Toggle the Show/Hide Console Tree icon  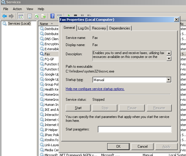(x=21, y=16)
